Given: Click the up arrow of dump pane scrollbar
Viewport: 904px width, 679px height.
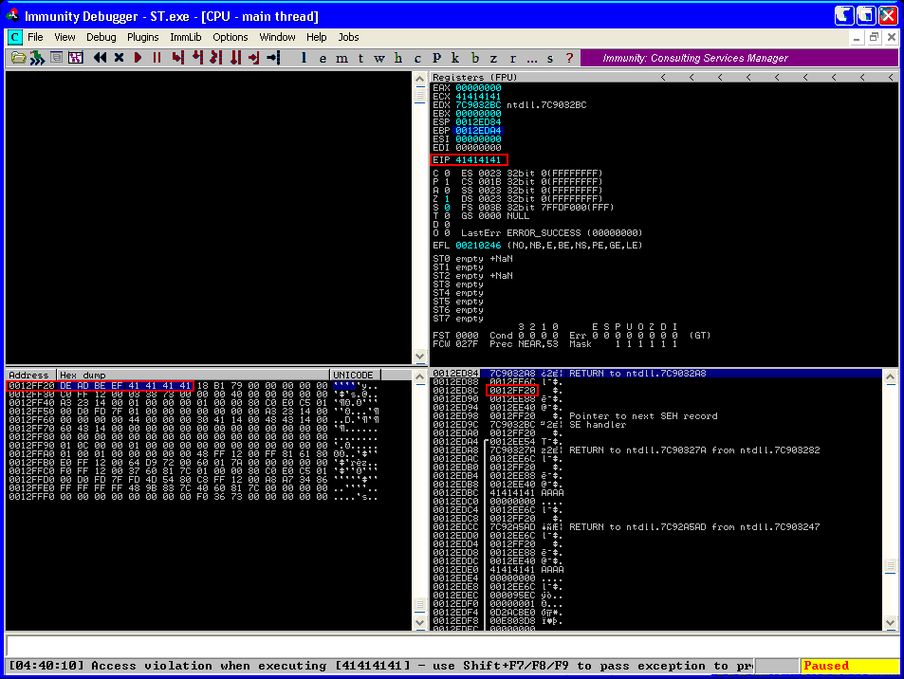Looking at the screenshot, I should point(419,377).
